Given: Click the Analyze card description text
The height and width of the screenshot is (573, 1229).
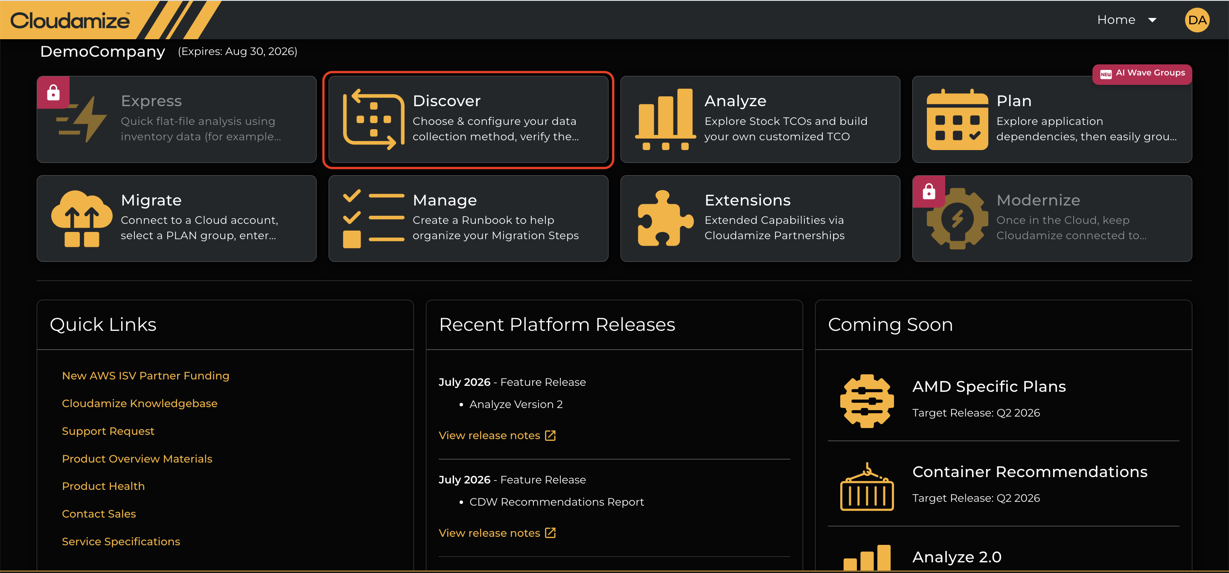Looking at the screenshot, I should [786, 129].
